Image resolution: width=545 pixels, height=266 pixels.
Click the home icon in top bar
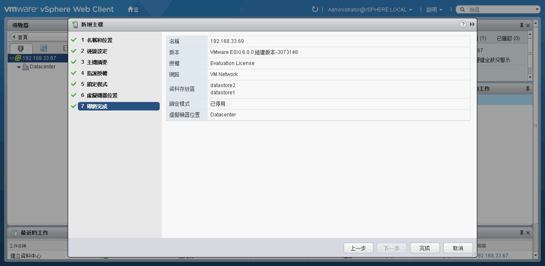[x=133, y=9]
